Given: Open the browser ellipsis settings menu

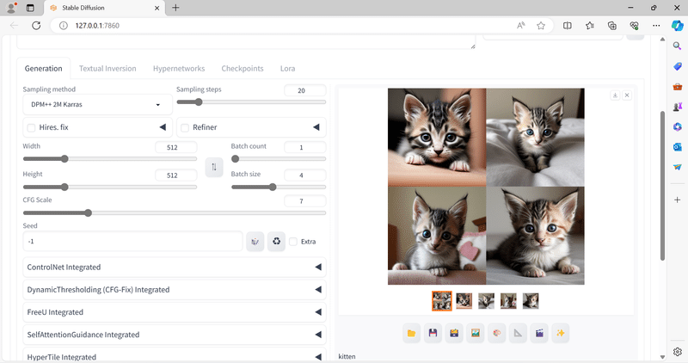Looking at the screenshot, I should click(x=656, y=26).
